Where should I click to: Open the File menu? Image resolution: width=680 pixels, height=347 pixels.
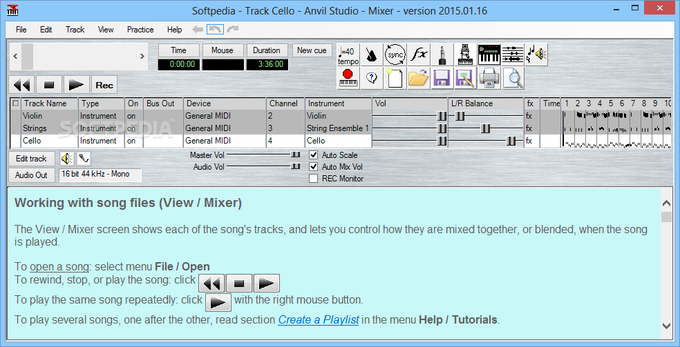coord(21,30)
